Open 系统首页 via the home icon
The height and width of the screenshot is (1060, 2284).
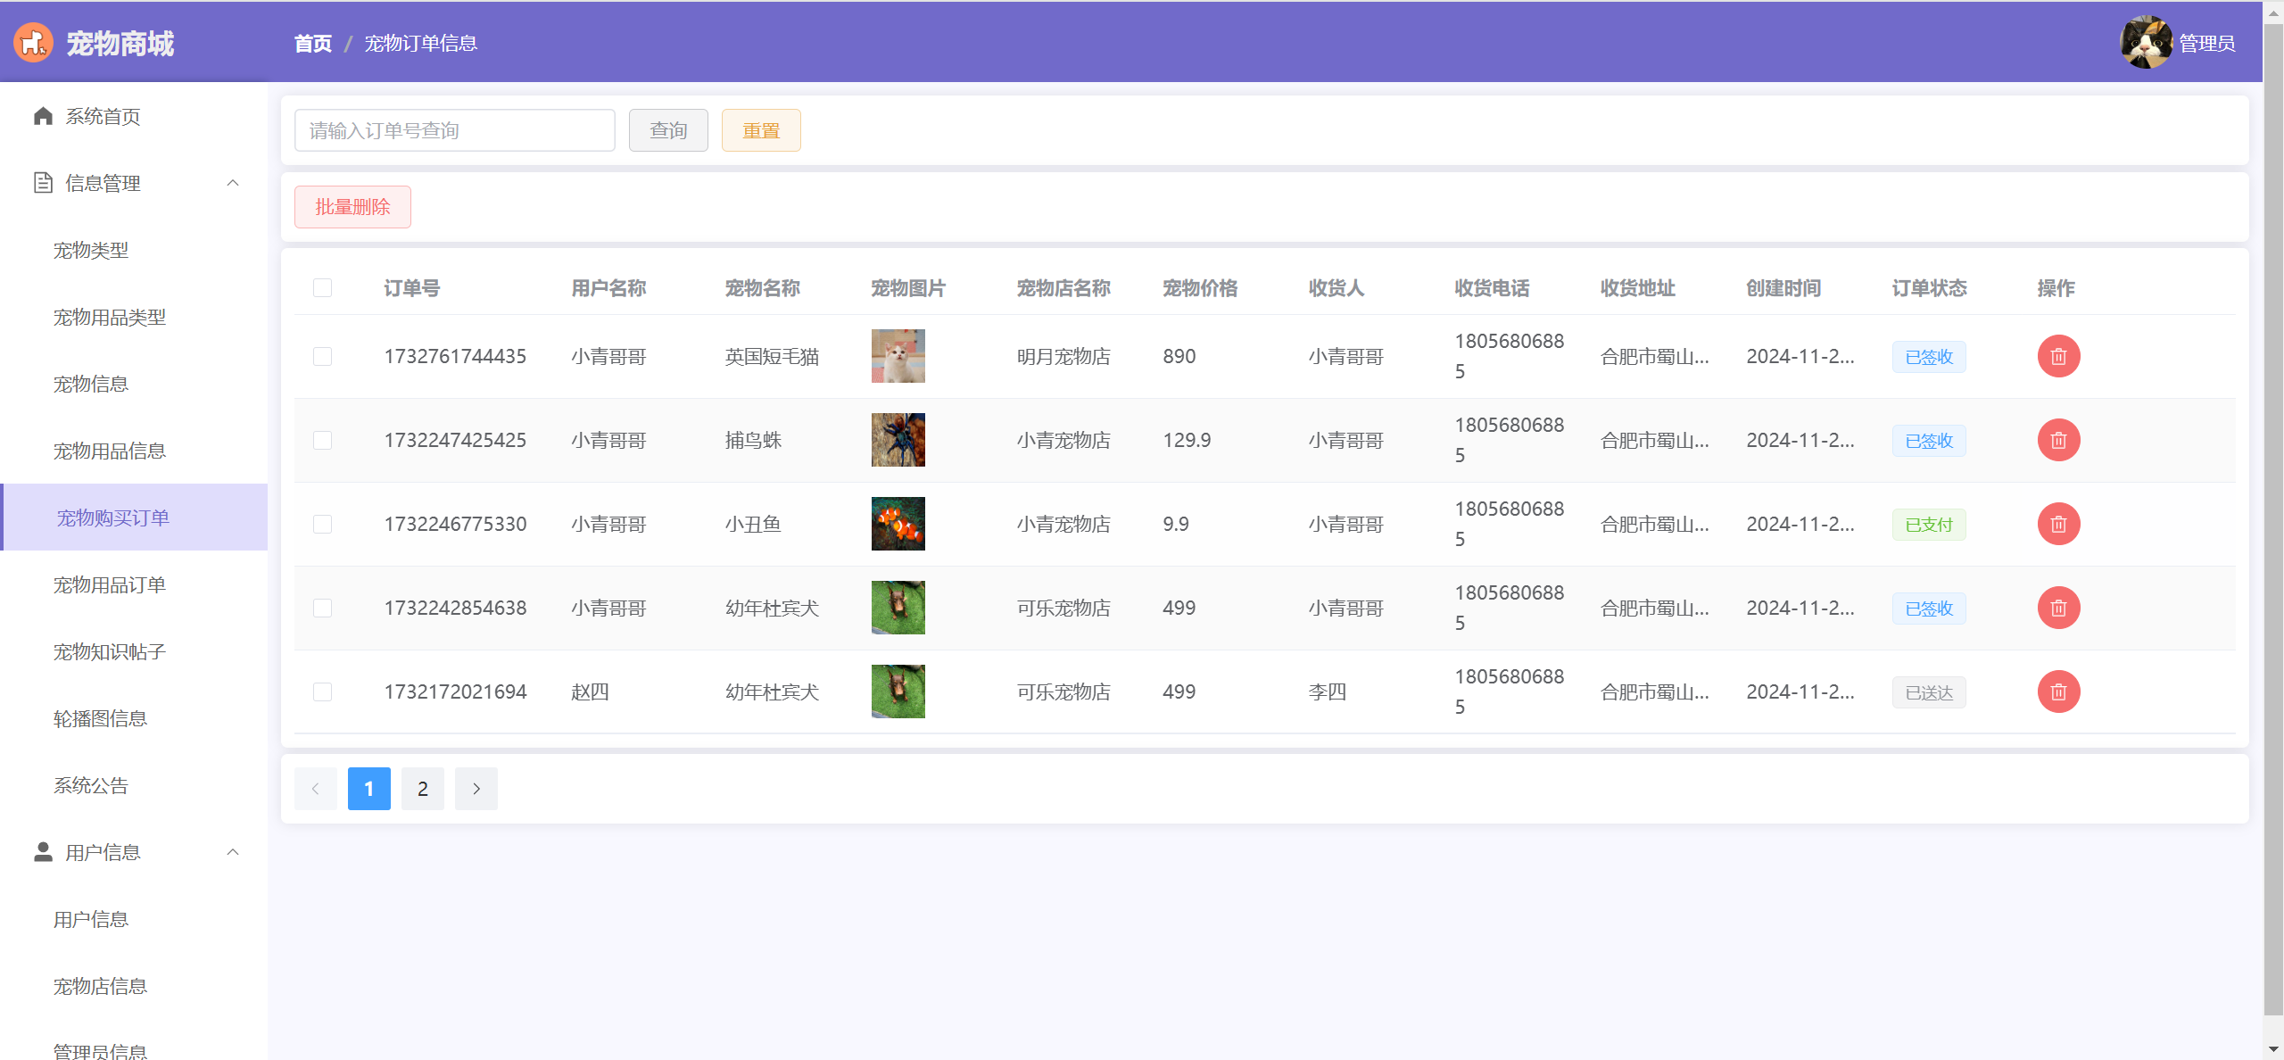[43, 116]
